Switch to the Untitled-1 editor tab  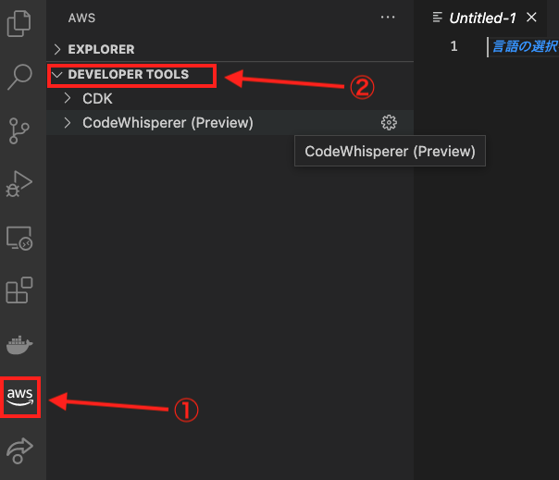pos(482,18)
